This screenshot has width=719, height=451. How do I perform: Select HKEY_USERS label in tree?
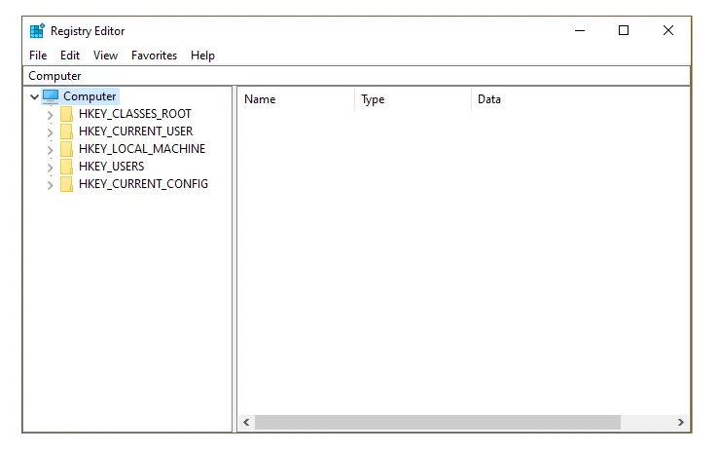coord(112,167)
